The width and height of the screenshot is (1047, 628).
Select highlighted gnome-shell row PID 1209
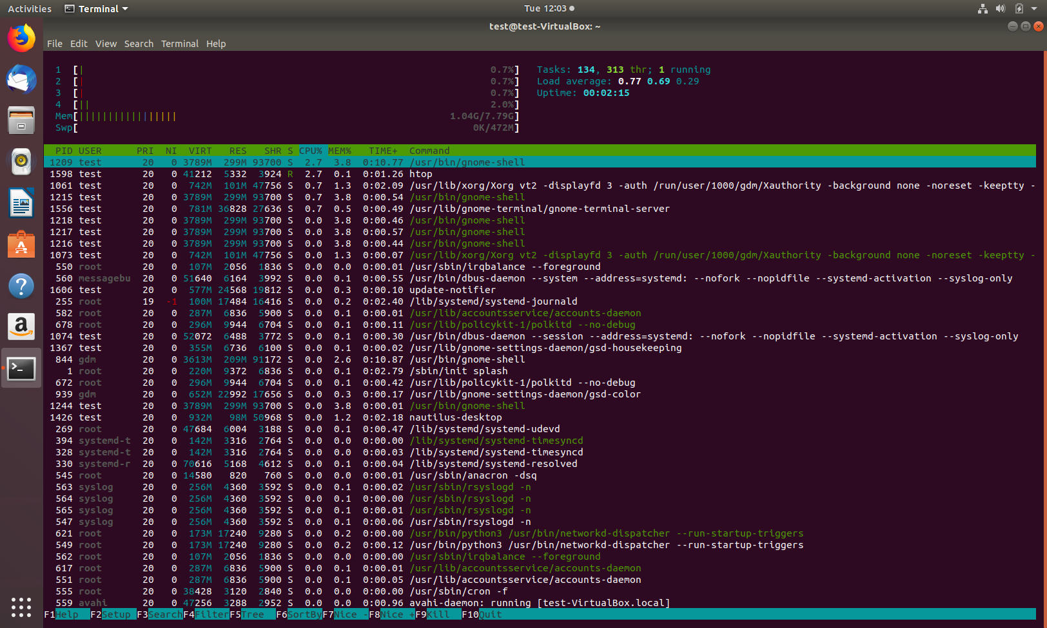pos(540,162)
